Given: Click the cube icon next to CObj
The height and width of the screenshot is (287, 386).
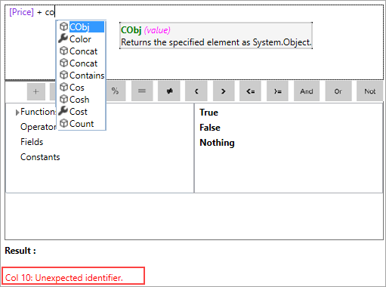Looking at the screenshot, I should [63, 26].
